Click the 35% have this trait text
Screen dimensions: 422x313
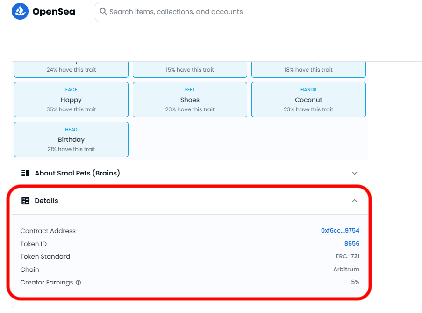pos(72,109)
